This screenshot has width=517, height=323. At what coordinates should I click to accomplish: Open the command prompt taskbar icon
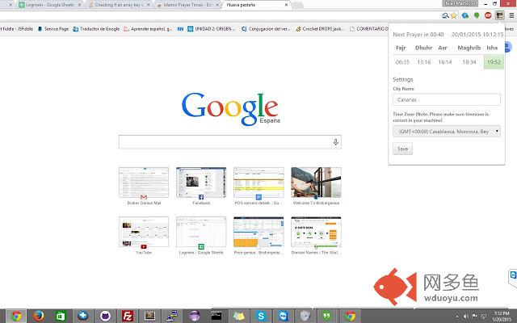(x=216, y=316)
